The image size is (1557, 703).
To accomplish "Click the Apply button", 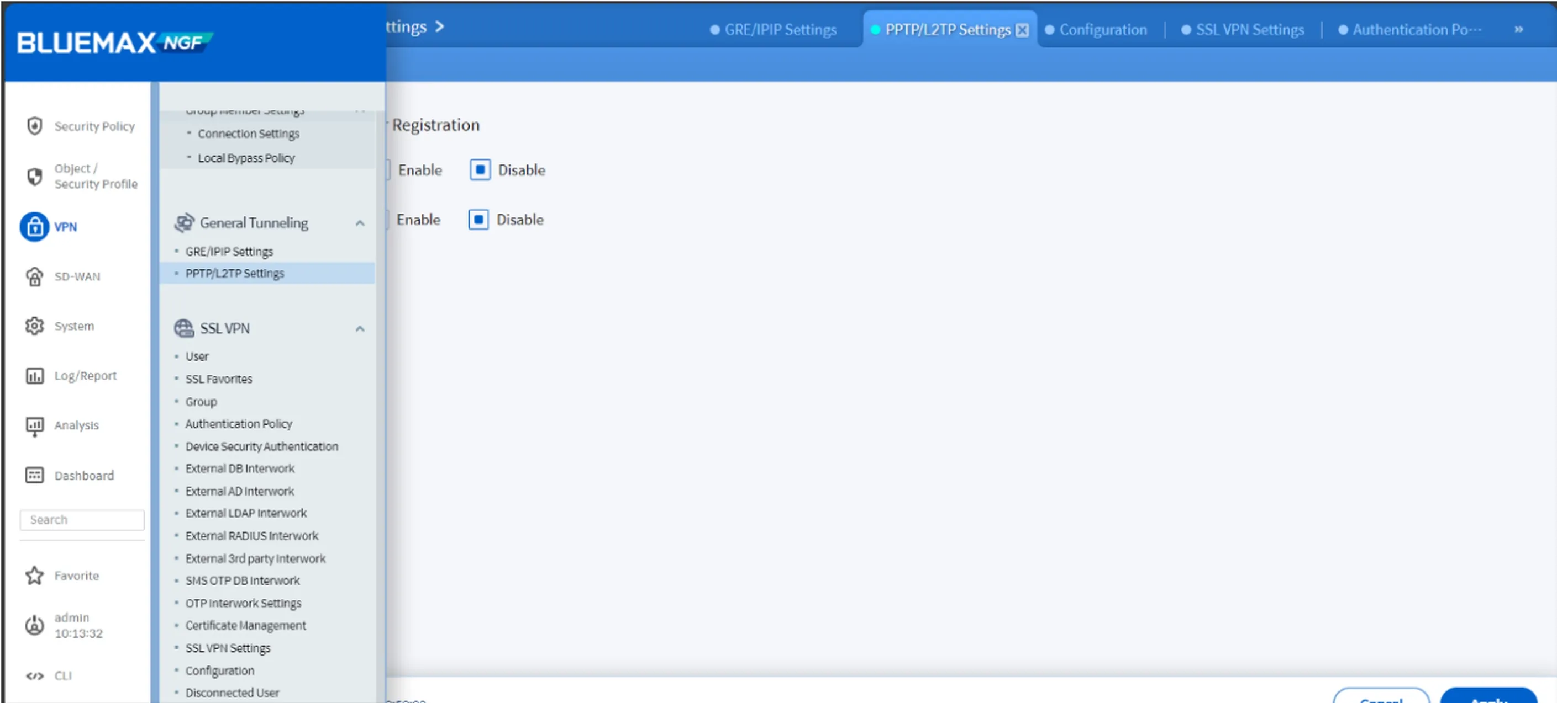I will 1488,695.
